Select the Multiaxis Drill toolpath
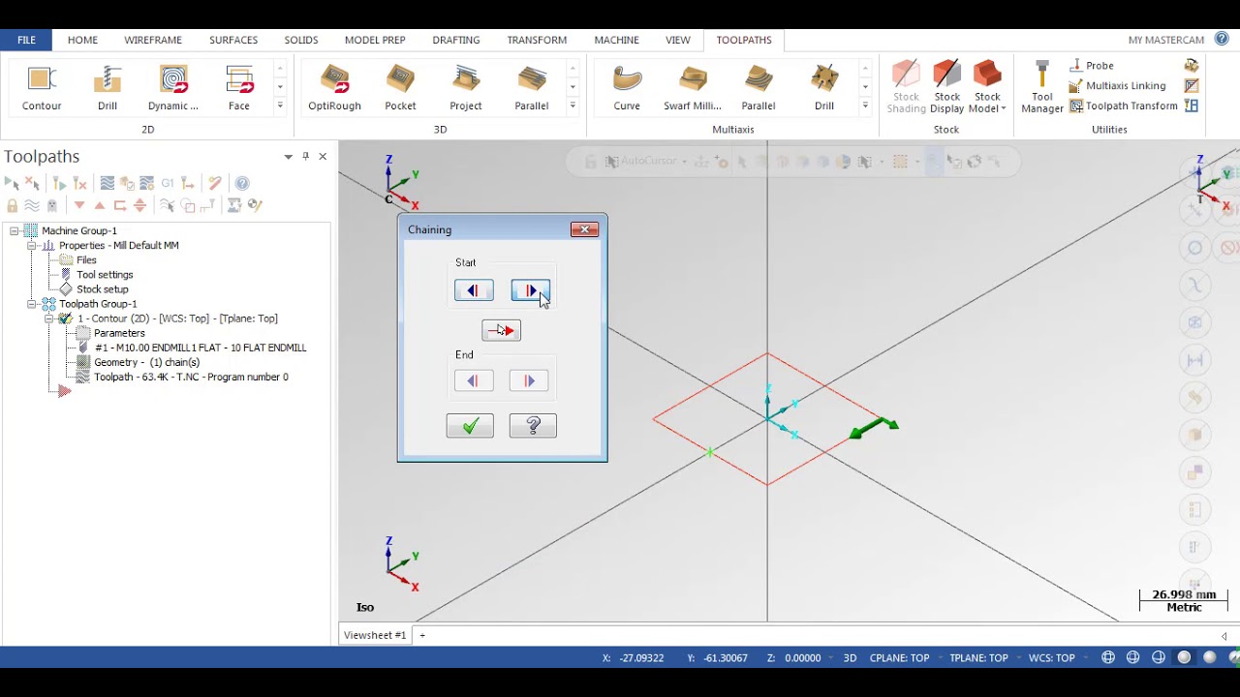This screenshot has height=697, width=1240. coord(824,88)
